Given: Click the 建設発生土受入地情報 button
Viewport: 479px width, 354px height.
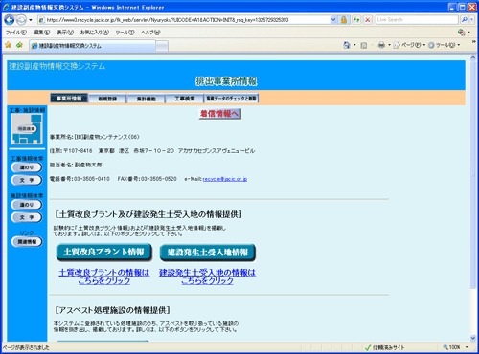Looking at the screenshot, I should tap(208, 253).
